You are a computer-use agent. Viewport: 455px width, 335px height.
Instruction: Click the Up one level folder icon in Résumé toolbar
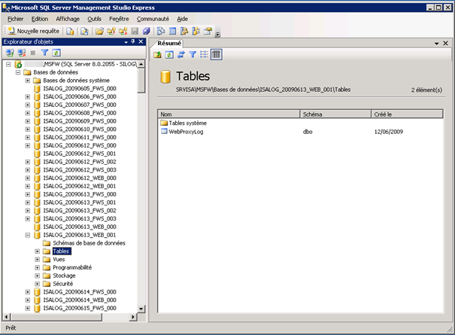[158, 54]
